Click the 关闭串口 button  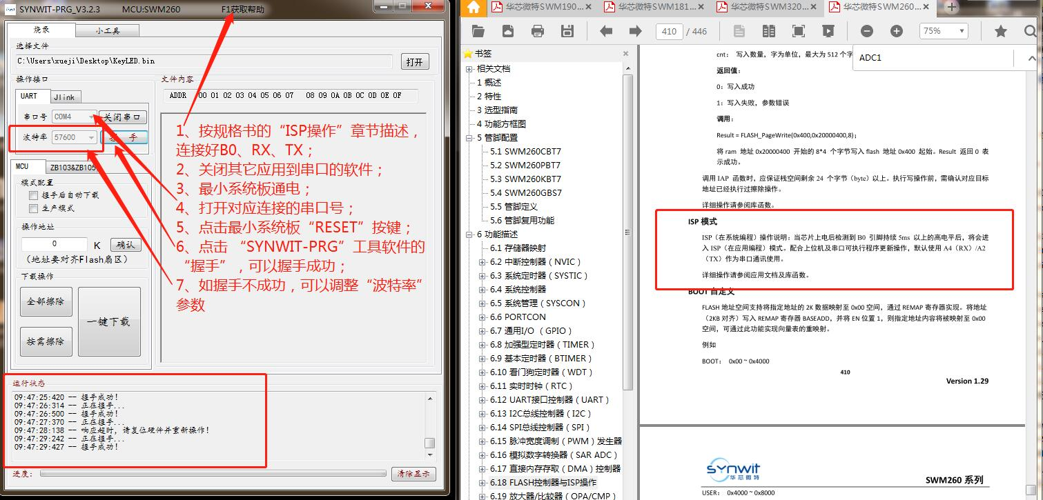123,117
